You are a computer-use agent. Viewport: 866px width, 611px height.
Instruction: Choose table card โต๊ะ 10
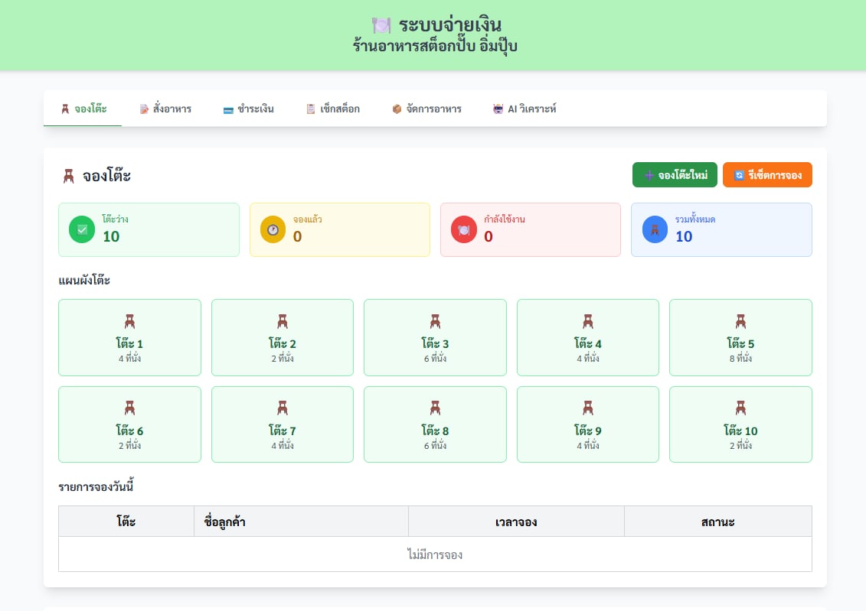pyautogui.click(x=740, y=425)
